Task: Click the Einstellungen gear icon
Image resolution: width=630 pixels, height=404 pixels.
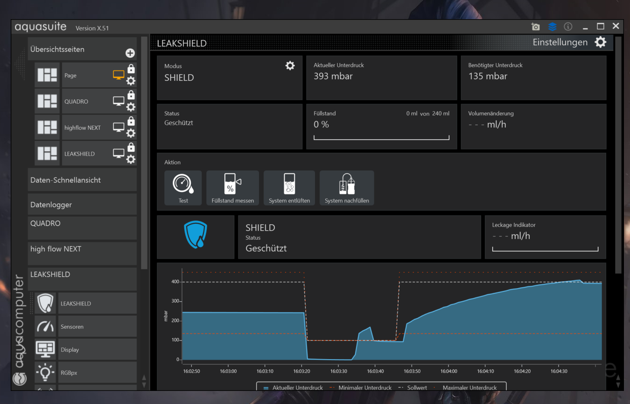Action: [601, 42]
